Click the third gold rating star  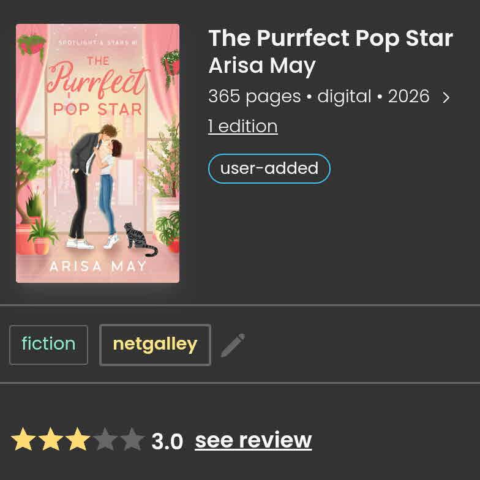(78, 440)
